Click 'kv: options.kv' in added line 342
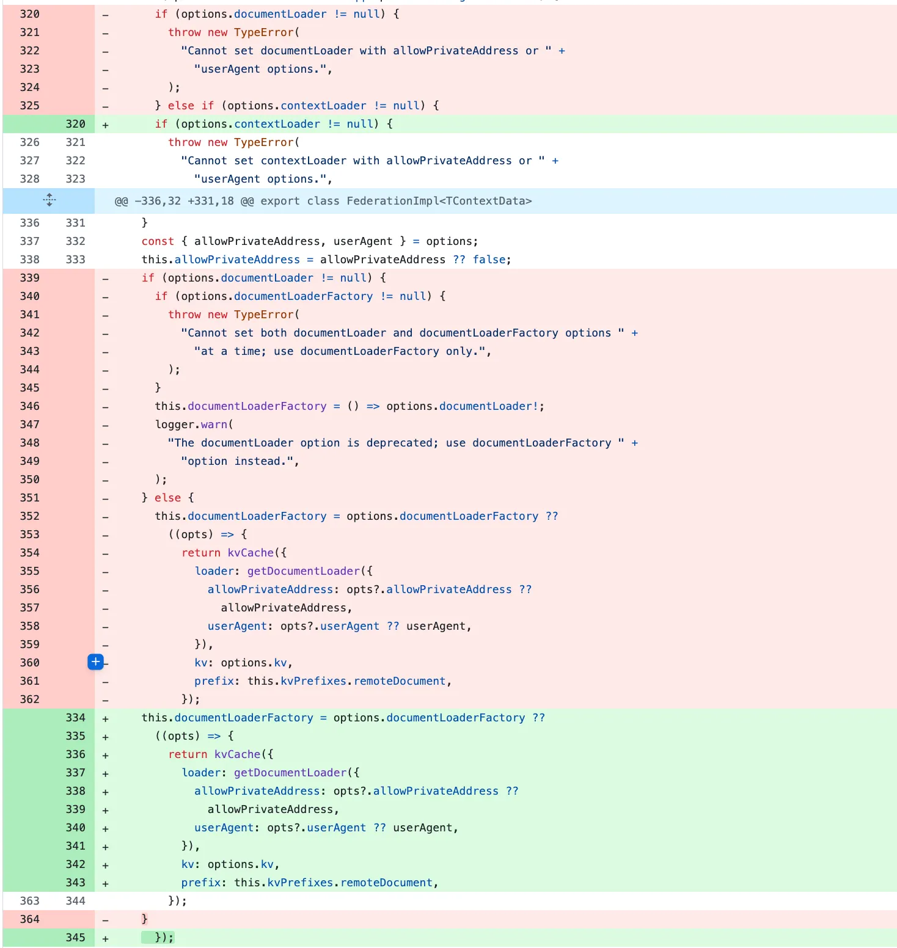Screen dimensions: 897x948 pyautogui.click(x=227, y=864)
